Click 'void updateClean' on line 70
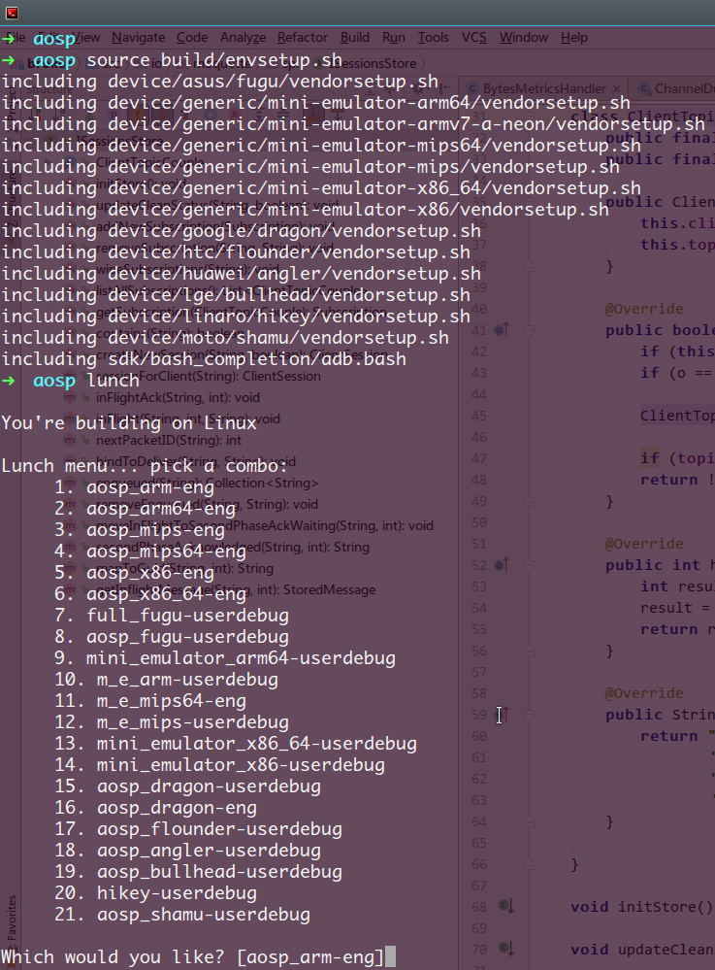 [x=641, y=950]
